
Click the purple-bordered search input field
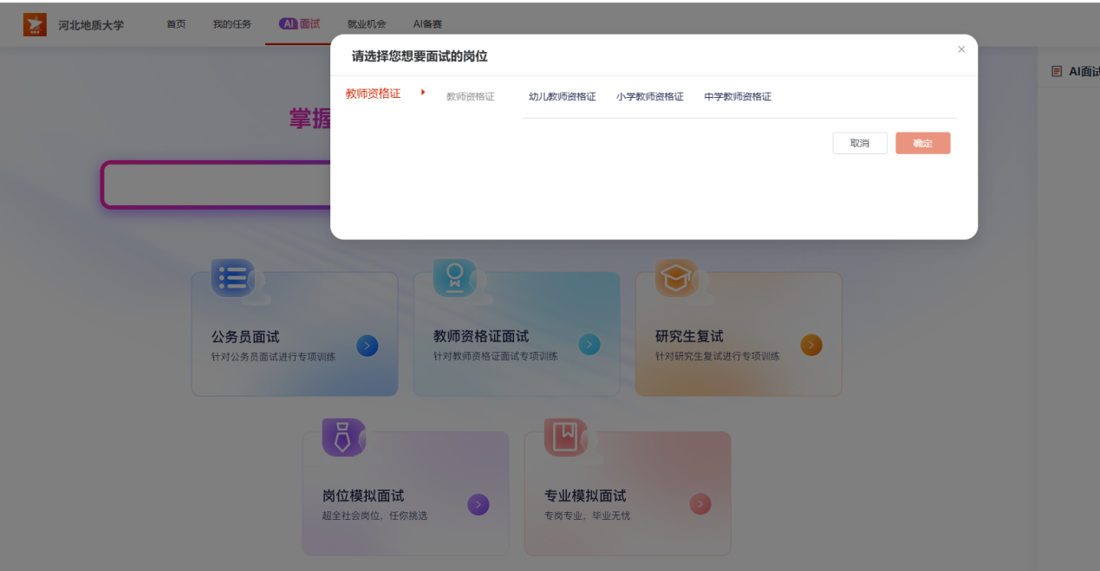pyautogui.click(x=215, y=185)
